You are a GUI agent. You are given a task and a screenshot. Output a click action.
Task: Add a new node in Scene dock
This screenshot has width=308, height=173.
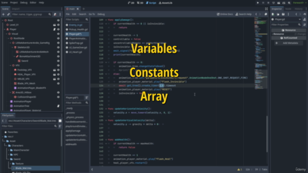click(3, 14)
